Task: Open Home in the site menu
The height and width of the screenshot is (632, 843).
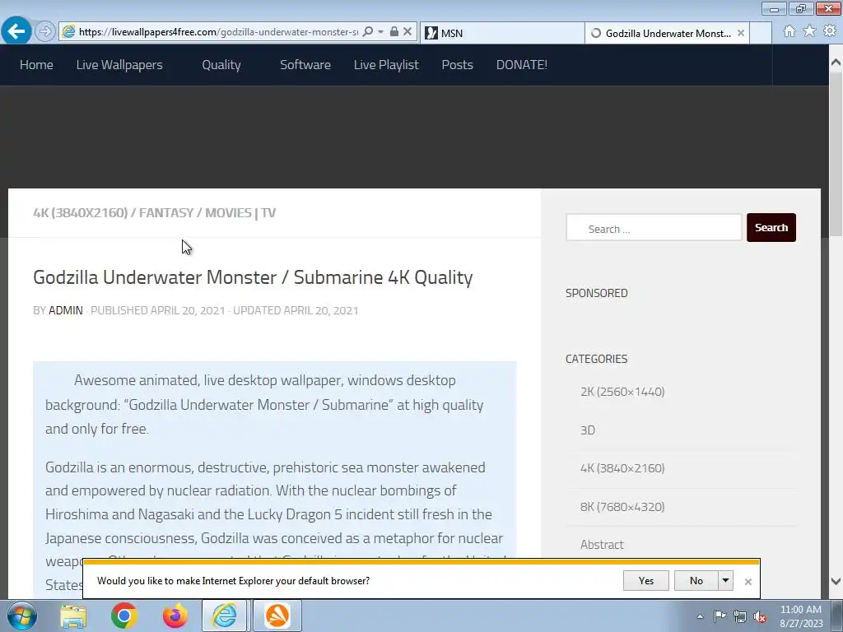Action: coord(36,65)
